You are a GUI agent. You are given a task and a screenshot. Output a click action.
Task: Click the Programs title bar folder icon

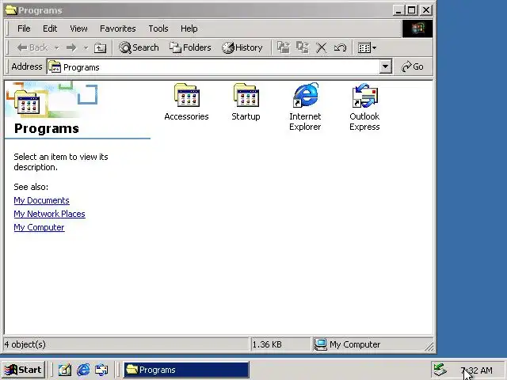11,10
